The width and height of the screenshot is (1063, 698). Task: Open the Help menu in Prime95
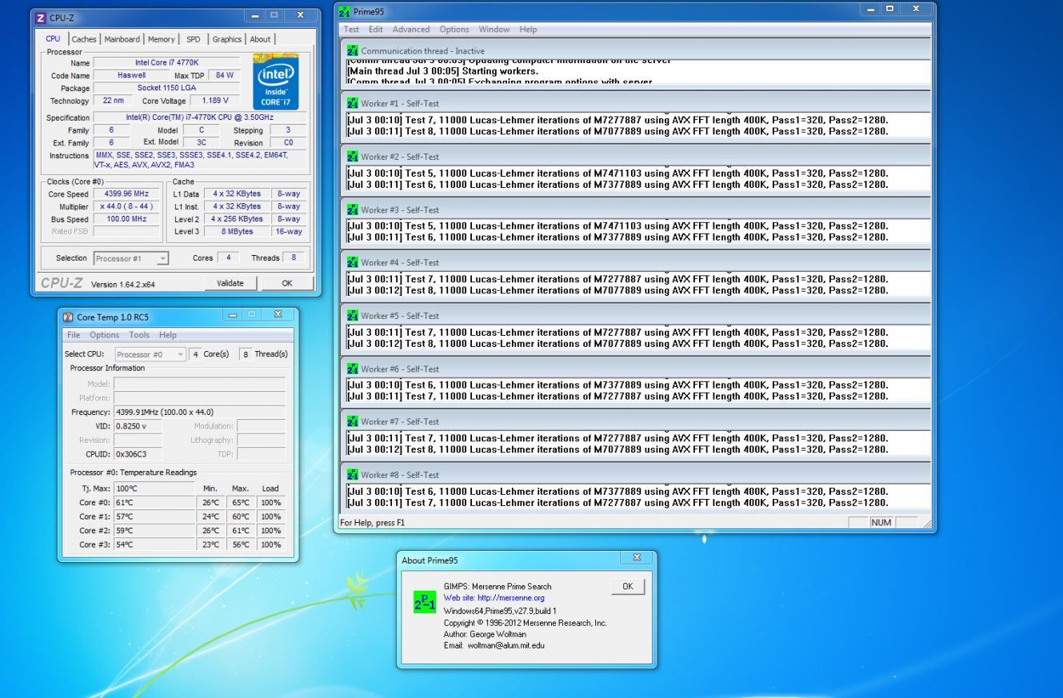pos(528,30)
